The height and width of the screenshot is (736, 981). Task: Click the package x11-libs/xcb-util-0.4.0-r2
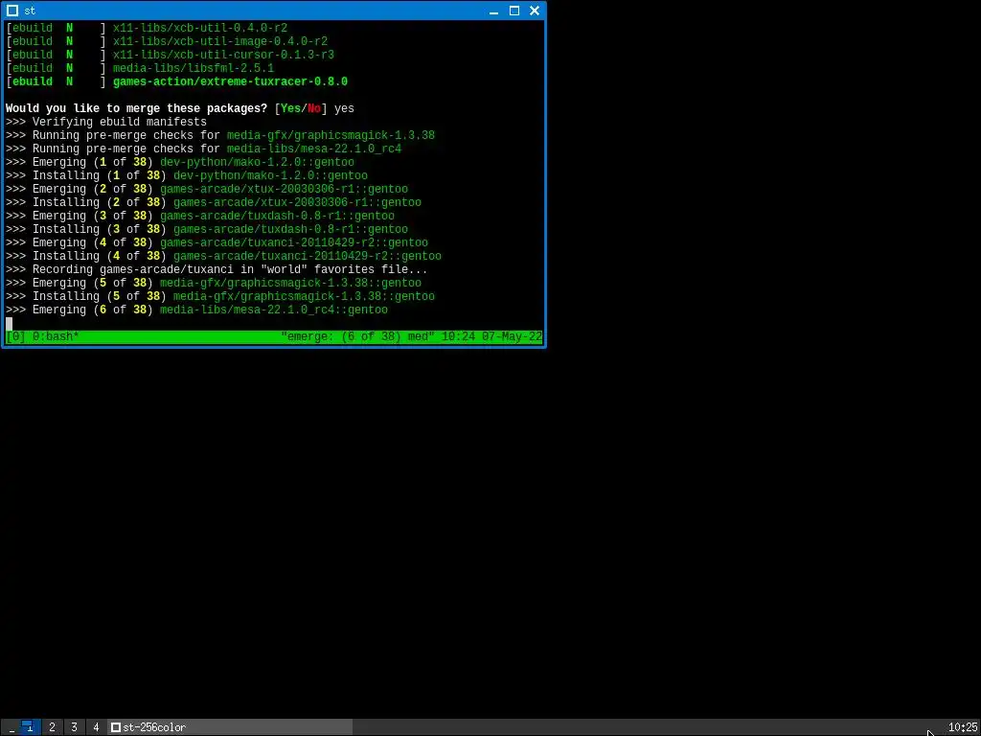200,28
